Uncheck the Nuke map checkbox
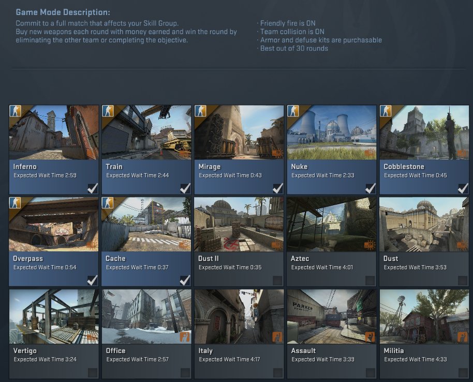473x382 pixels. pyautogui.click(x=370, y=188)
